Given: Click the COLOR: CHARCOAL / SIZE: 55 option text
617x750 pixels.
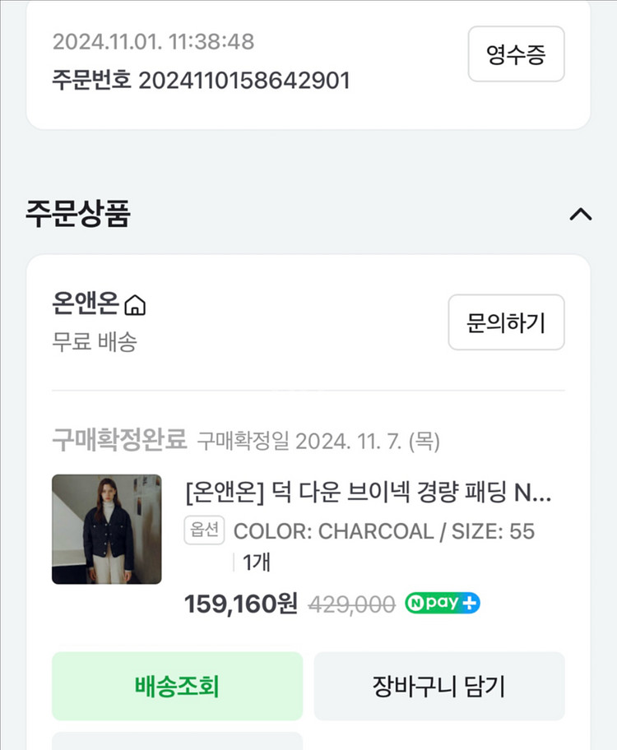Looking at the screenshot, I should tap(384, 531).
